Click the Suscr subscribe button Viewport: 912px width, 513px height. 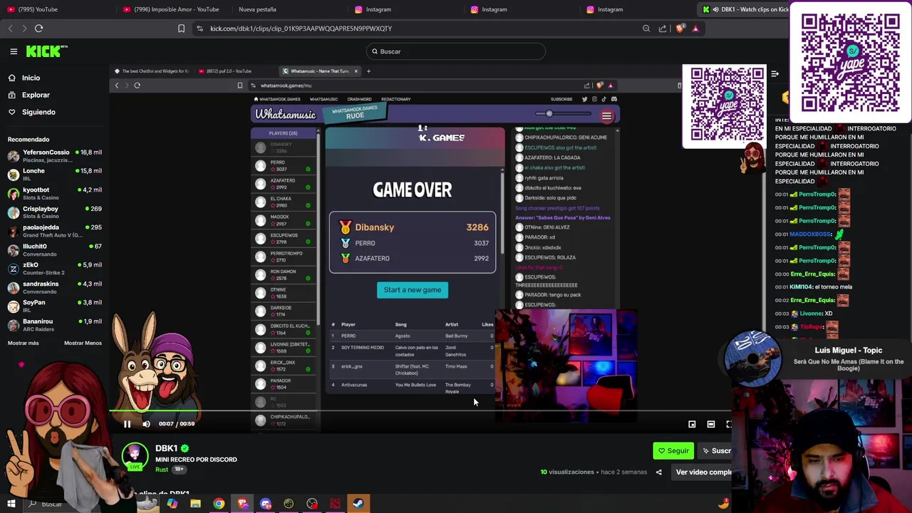(x=715, y=450)
